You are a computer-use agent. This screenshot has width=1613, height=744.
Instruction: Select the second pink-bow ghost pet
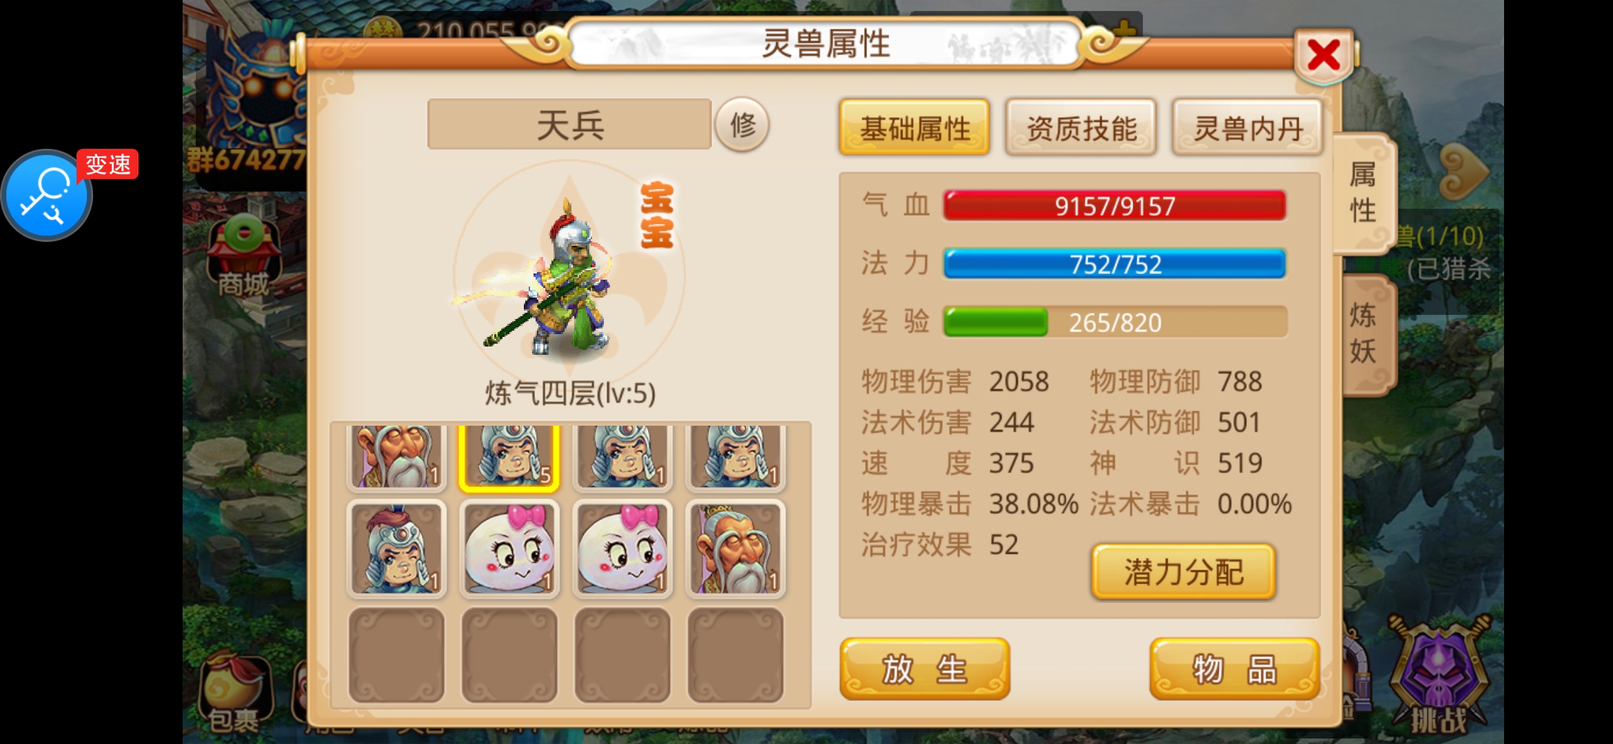point(622,549)
